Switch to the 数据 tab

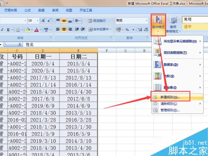tap(41, 10)
